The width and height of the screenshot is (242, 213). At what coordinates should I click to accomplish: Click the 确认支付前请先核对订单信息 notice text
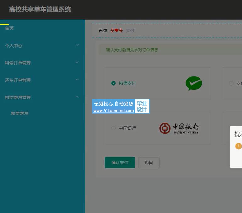[x=132, y=50]
